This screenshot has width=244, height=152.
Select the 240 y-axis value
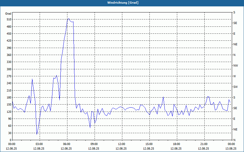click(9, 83)
